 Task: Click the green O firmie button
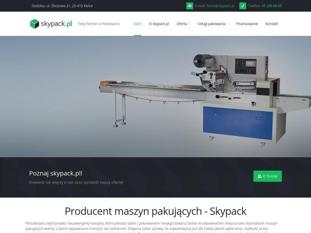[267, 176]
